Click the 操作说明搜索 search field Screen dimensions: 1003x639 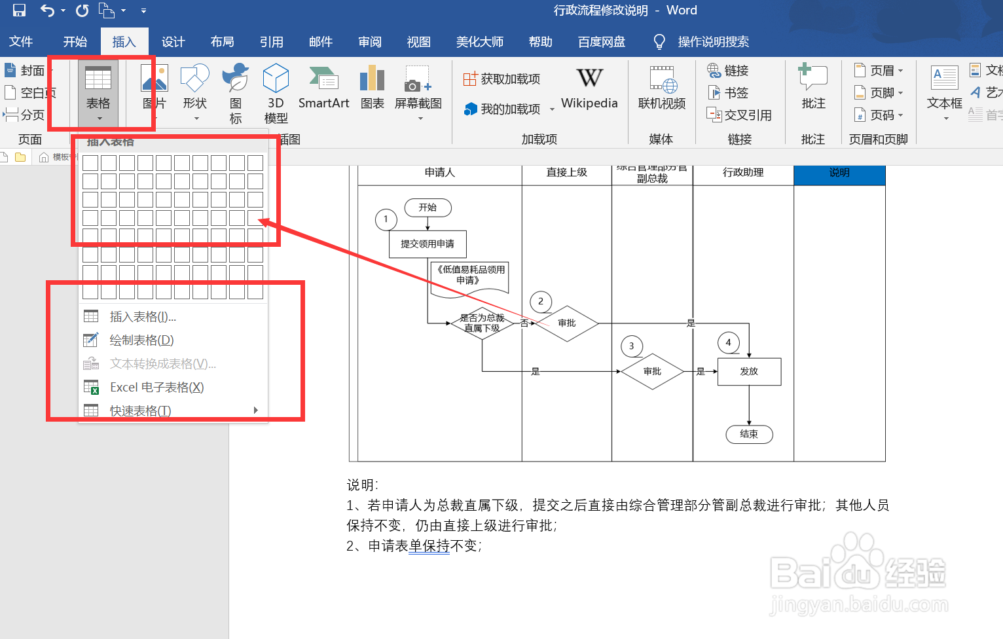pyautogui.click(x=714, y=41)
